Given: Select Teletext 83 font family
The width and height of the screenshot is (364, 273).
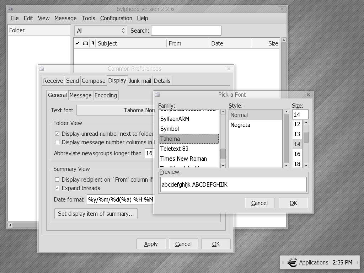Looking at the screenshot, I should 188,149.
